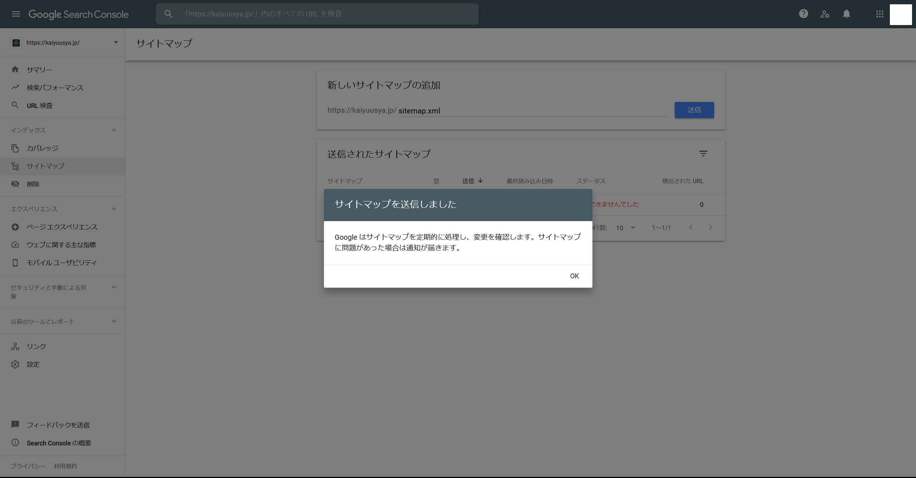The width and height of the screenshot is (916, 478).
Task: Click the sitemap tree icon in sidebar
Action: (15, 166)
